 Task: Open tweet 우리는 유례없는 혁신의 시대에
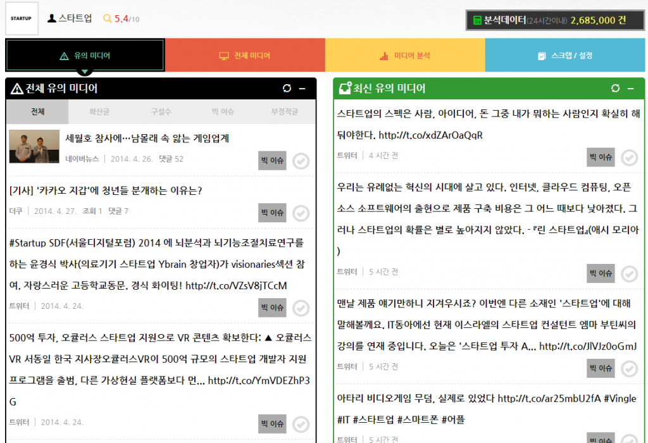pyautogui.click(x=488, y=219)
